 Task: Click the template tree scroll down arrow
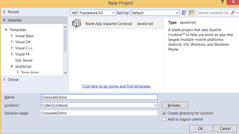coord(65,73)
